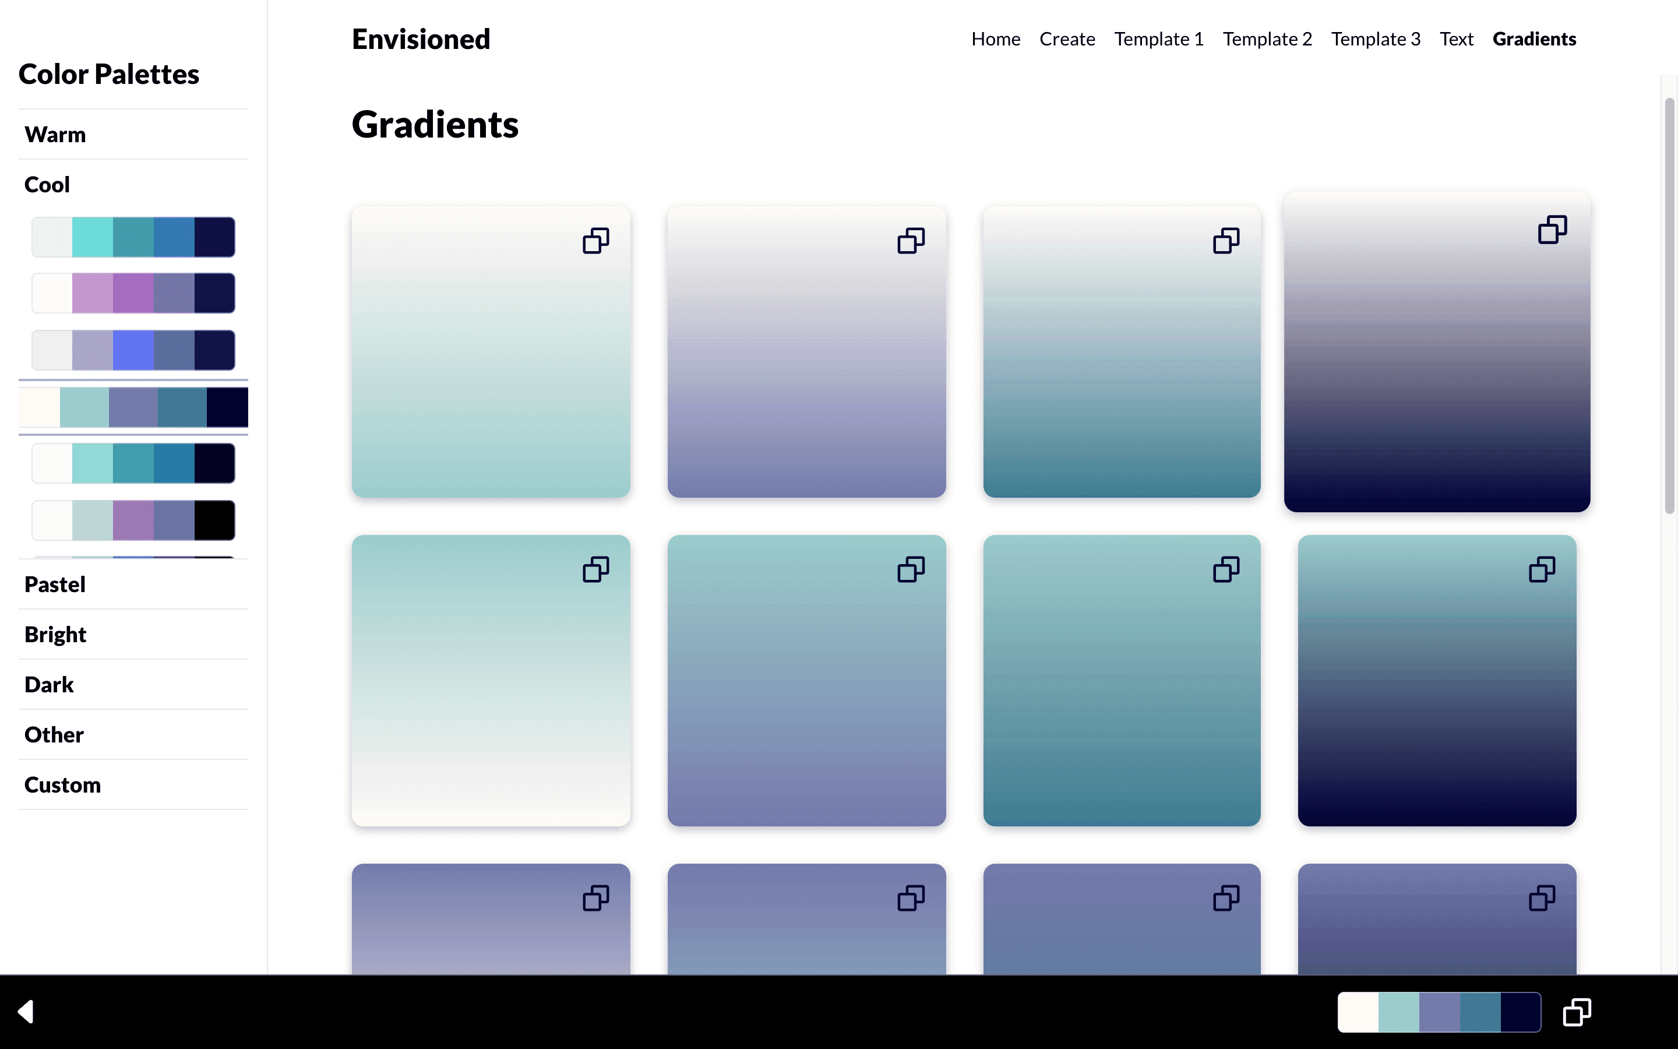Image resolution: width=1678 pixels, height=1049 pixels.
Task: Expand the Bright palettes section
Action: pyautogui.click(x=133, y=634)
